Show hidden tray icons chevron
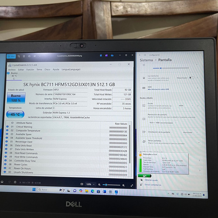The width and height of the screenshot is (218, 218). point(168,194)
